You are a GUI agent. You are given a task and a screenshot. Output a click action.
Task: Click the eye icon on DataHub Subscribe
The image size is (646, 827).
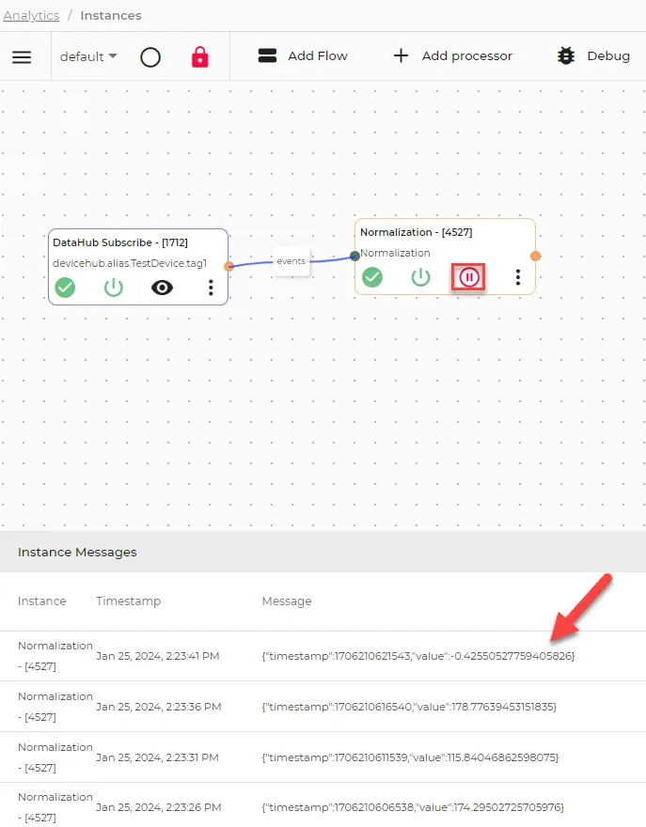(x=162, y=288)
